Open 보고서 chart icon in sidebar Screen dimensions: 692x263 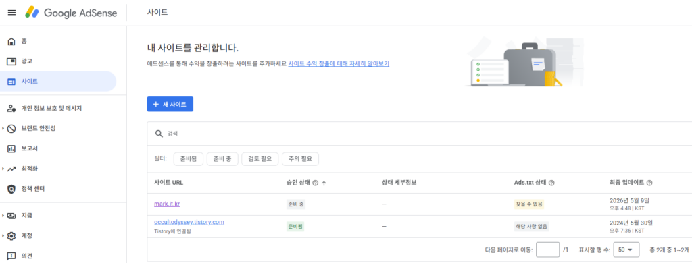point(12,148)
